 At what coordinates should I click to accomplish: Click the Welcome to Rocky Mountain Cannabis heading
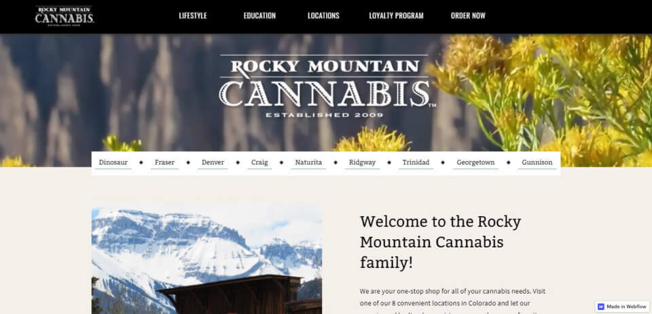coord(440,242)
